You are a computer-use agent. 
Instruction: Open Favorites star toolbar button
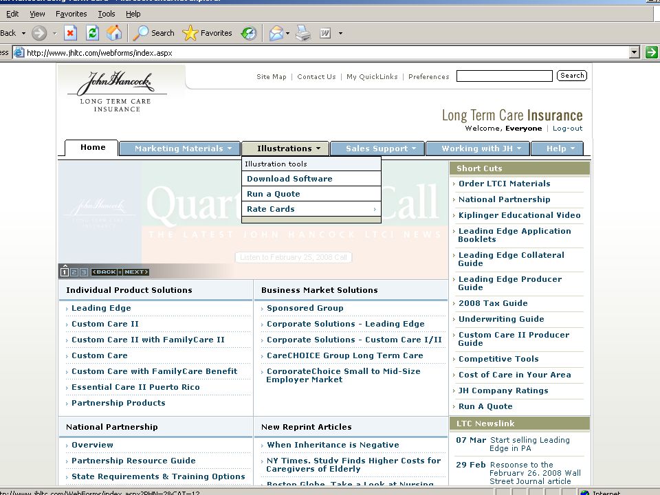pyautogui.click(x=207, y=33)
